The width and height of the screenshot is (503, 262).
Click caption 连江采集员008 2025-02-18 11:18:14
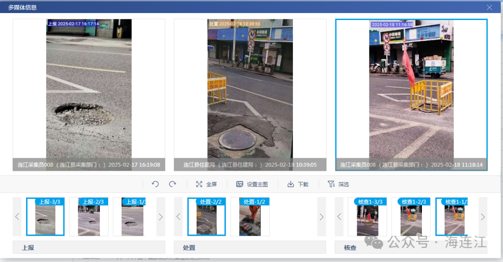(411, 165)
